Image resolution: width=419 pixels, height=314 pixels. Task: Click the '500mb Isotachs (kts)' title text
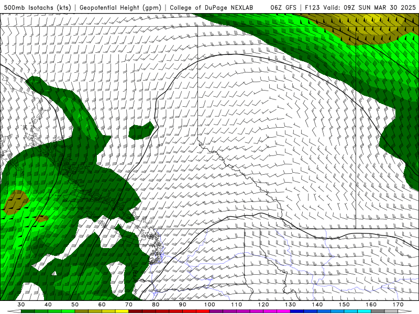click(37, 7)
